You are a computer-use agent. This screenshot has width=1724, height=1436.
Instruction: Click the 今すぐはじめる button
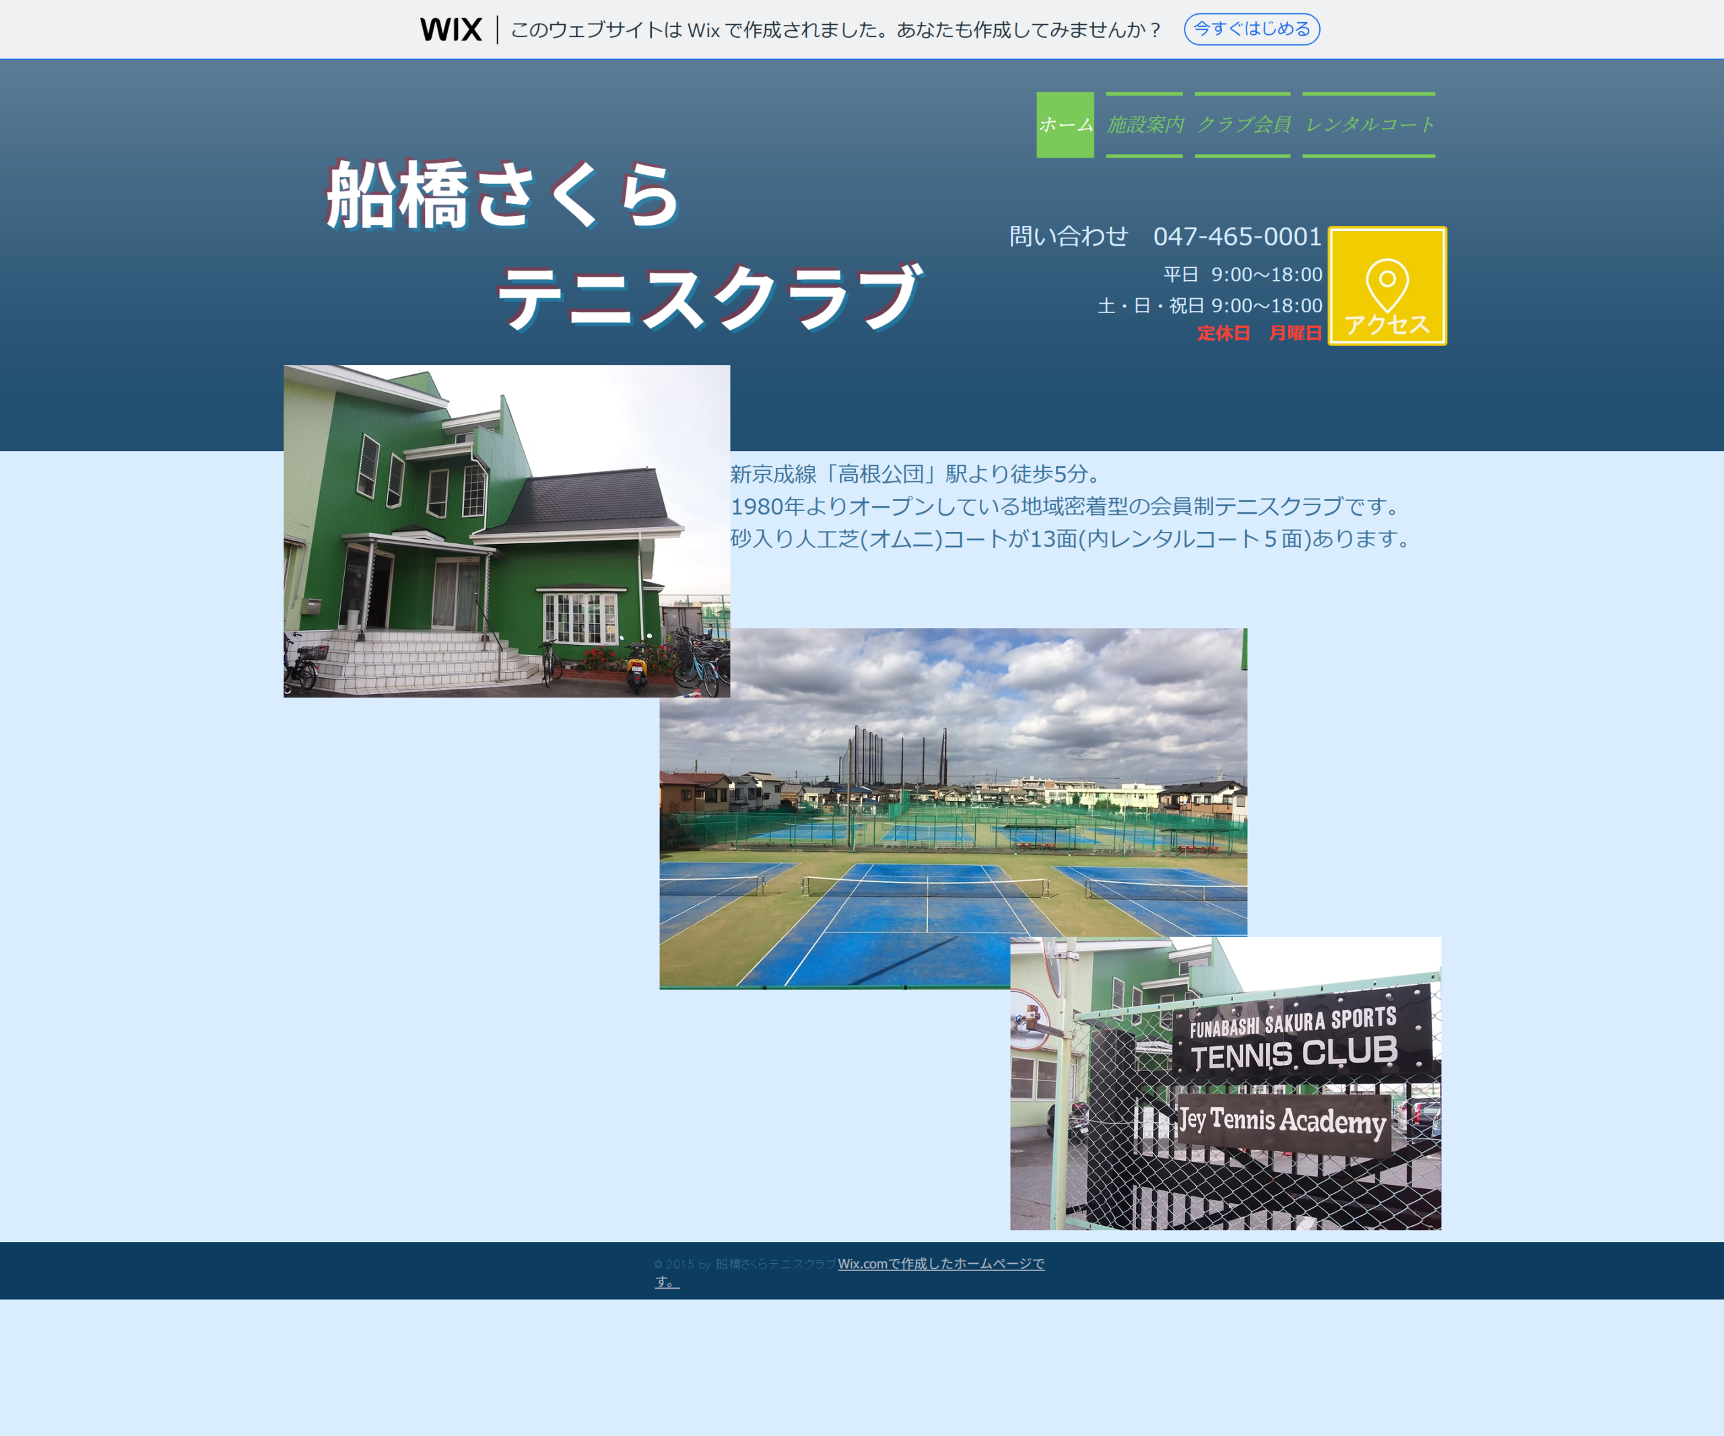tap(1251, 30)
